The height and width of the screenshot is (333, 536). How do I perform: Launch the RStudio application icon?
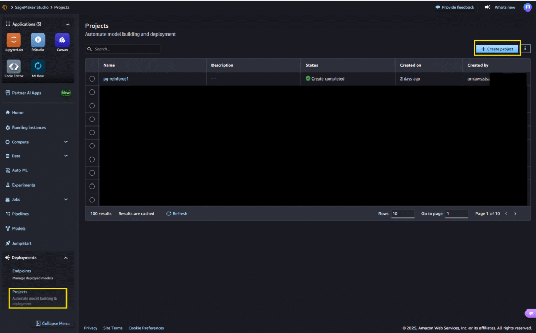click(38, 40)
